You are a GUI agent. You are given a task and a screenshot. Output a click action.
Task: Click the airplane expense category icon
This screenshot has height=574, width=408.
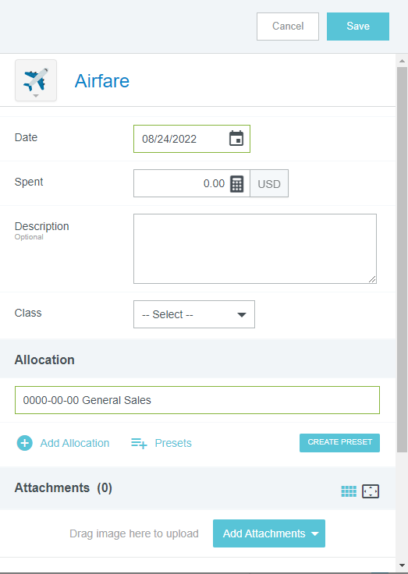(x=36, y=79)
